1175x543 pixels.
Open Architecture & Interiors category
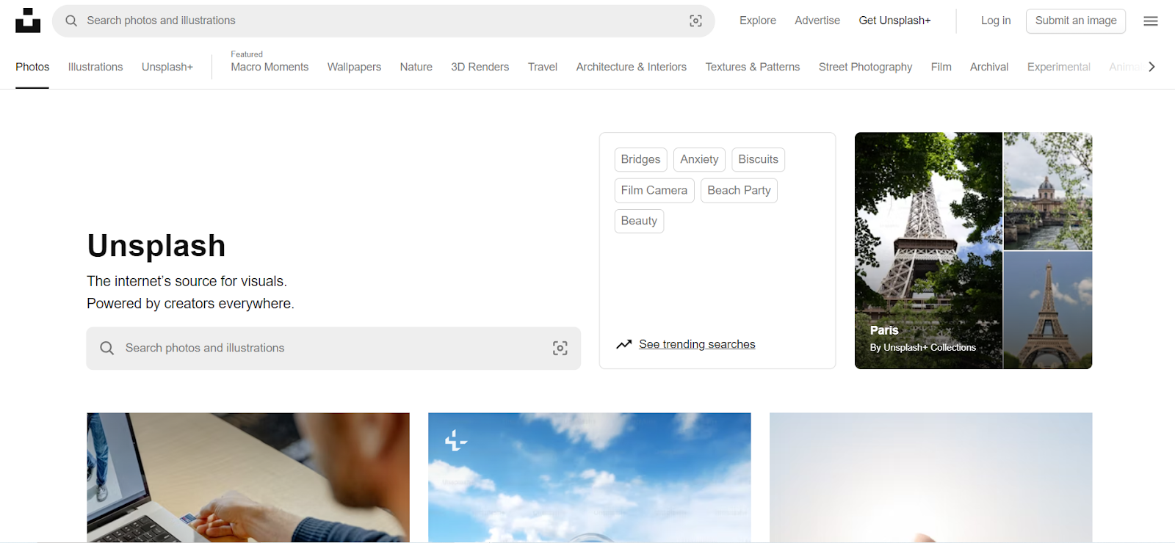(632, 67)
